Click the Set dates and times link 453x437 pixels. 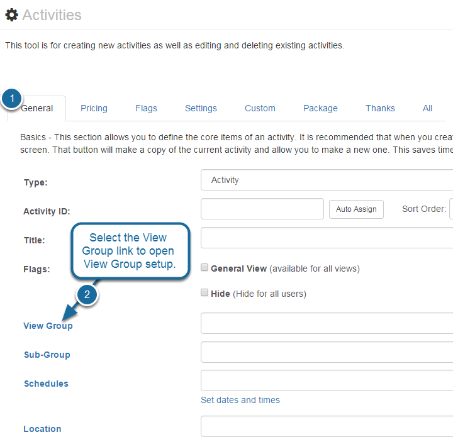coord(240,400)
